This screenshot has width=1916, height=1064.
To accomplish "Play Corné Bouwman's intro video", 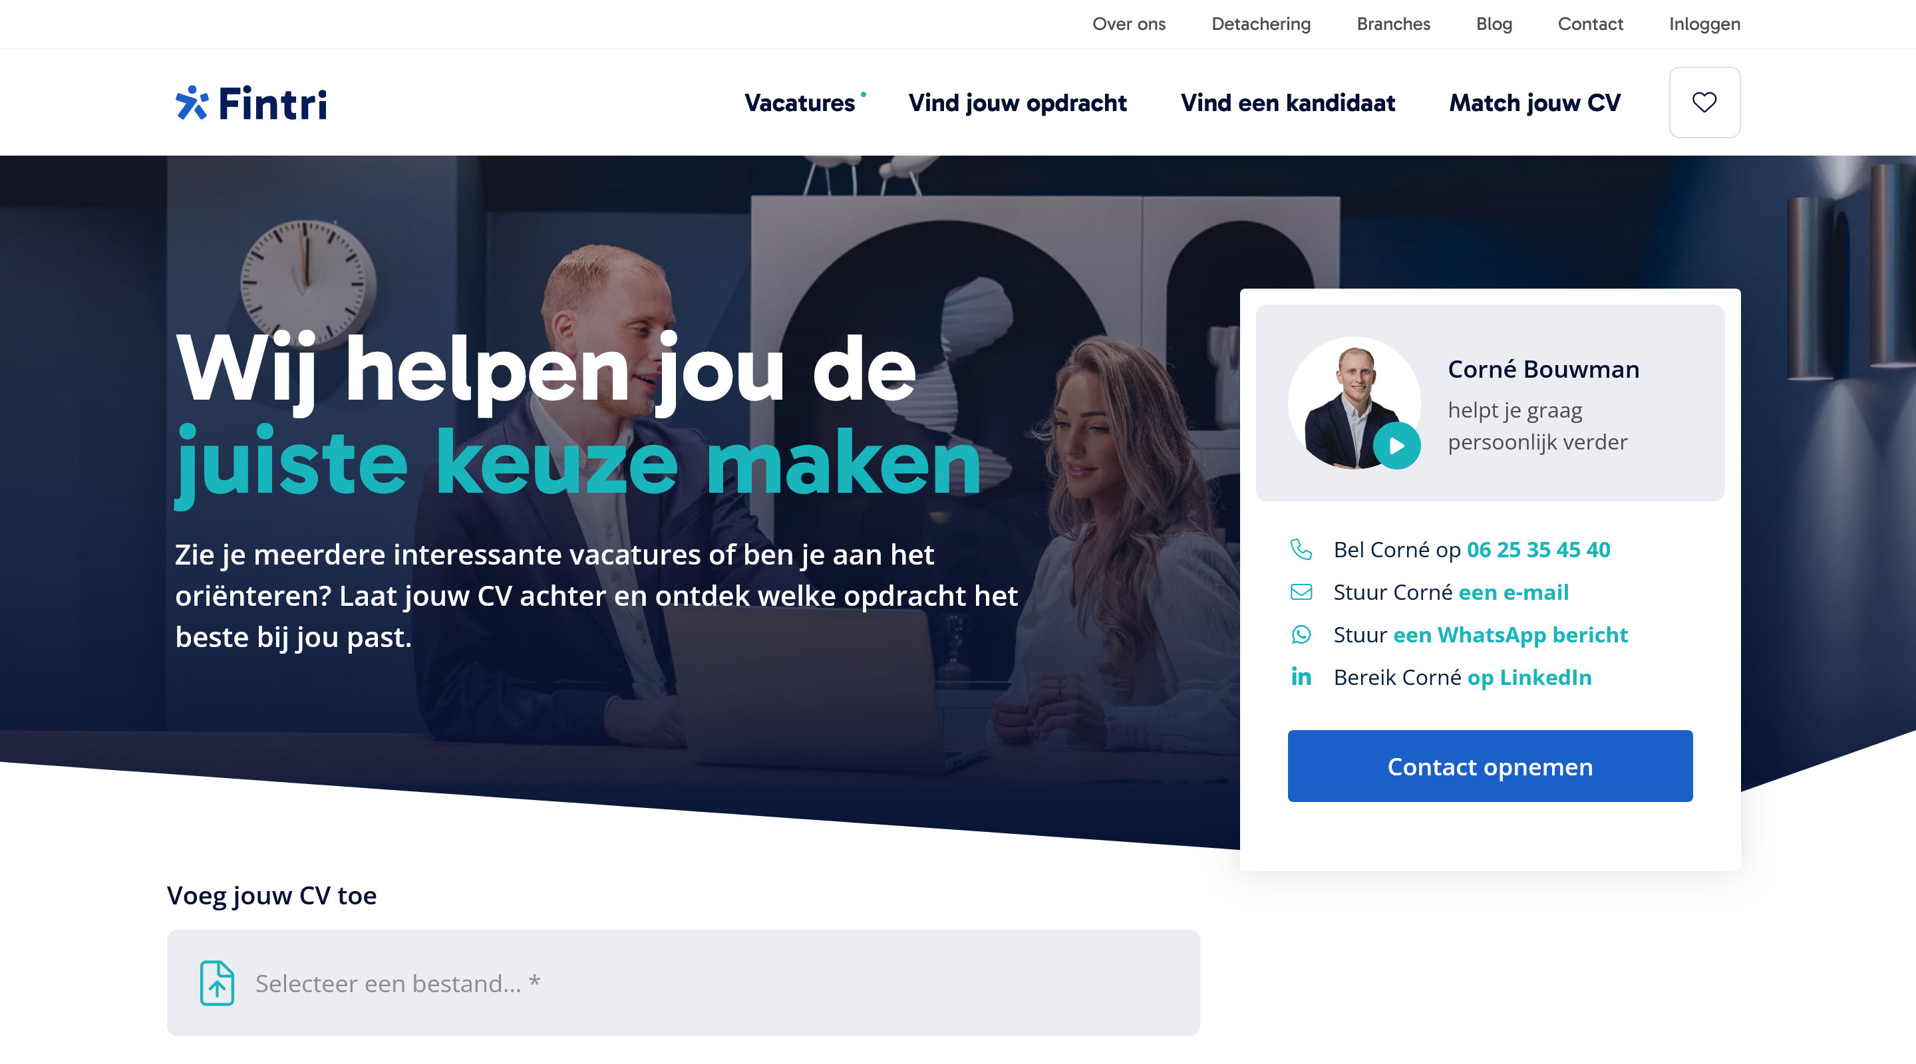I will 1396,446.
